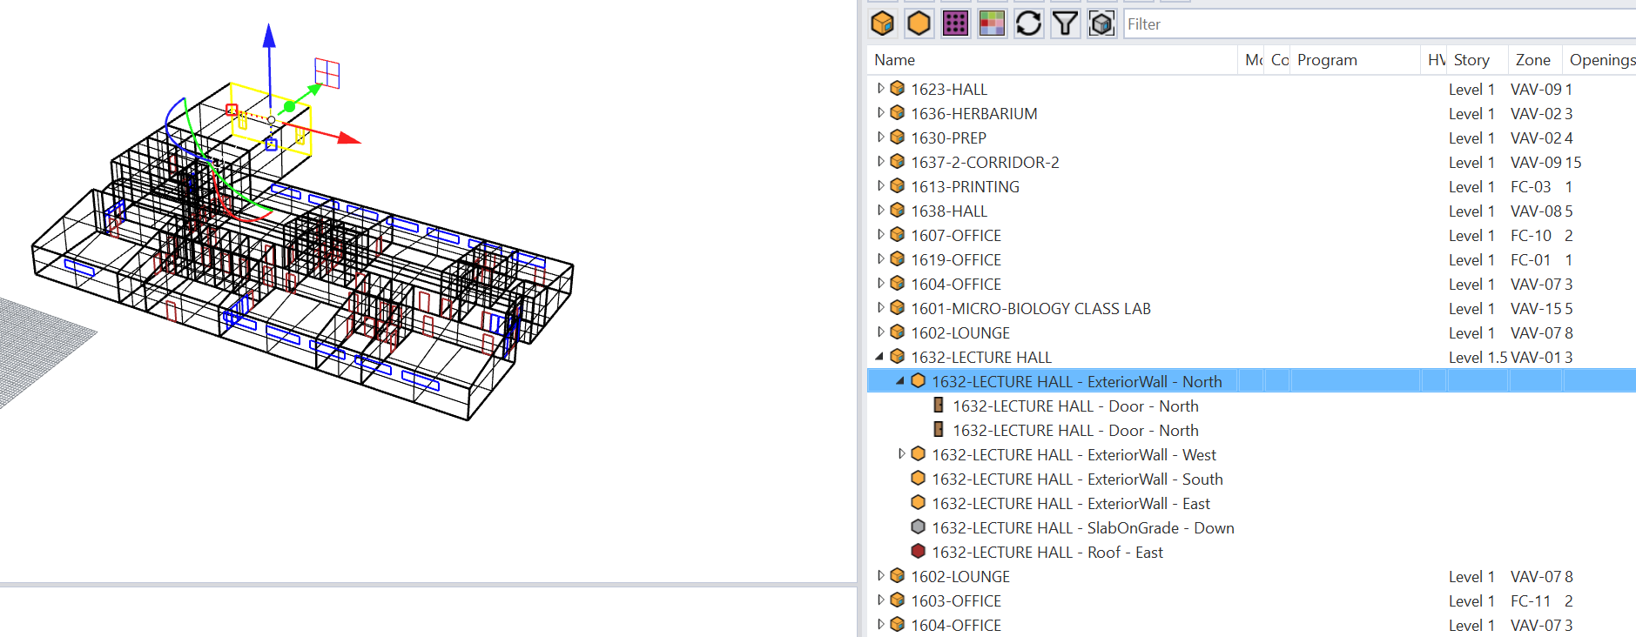Collapse the ExteriorWall - North node
The width and height of the screenshot is (1636, 637).
tap(900, 381)
